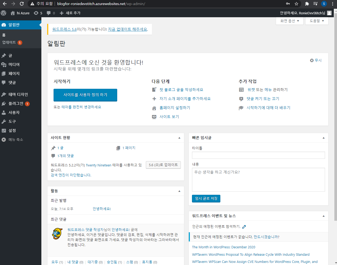Click the 메뉴 축소 collapse arrow icon

[4, 139]
